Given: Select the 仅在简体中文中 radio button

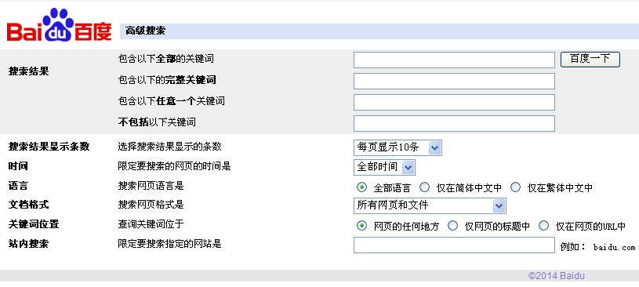Looking at the screenshot, I should pos(425,187).
